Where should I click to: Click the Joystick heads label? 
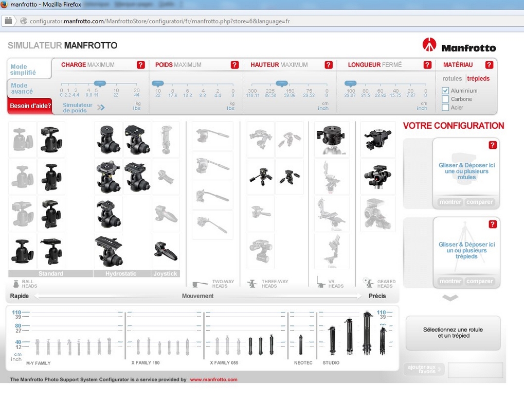[166, 273]
